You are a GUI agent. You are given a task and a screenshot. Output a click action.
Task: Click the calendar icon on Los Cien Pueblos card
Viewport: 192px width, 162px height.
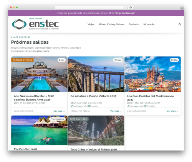pos(128,103)
